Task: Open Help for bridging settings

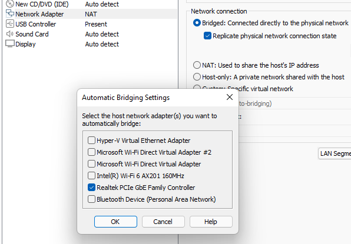Action: (x=211, y=222)
